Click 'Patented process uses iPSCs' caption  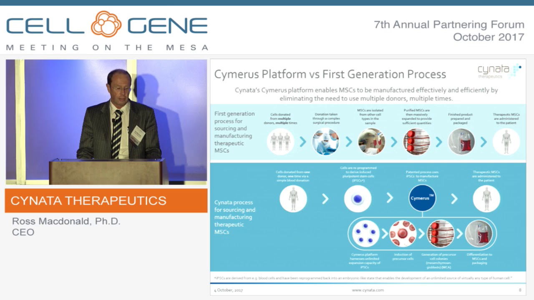pos(422,176)
